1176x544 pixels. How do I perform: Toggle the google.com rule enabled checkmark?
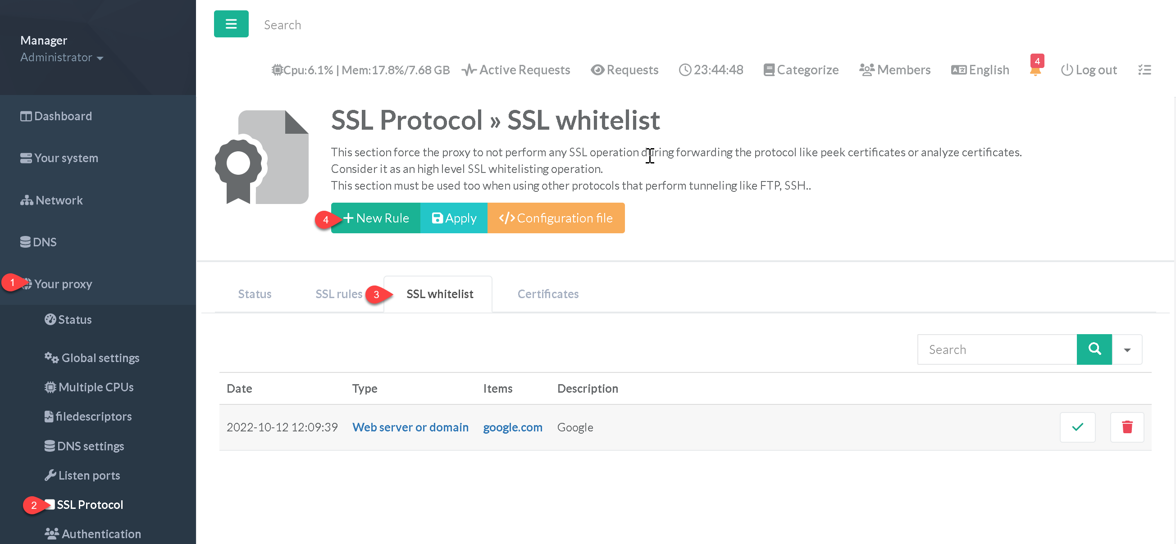pyautogui.click(x=1077, y=427)
